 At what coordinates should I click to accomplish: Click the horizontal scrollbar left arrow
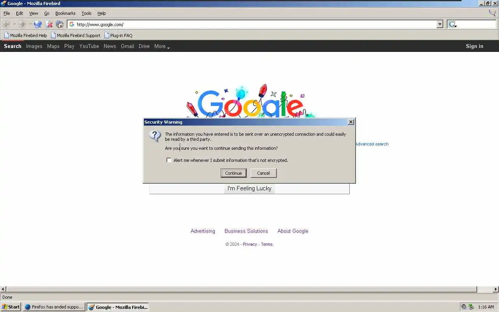click(x=3, y=289)
